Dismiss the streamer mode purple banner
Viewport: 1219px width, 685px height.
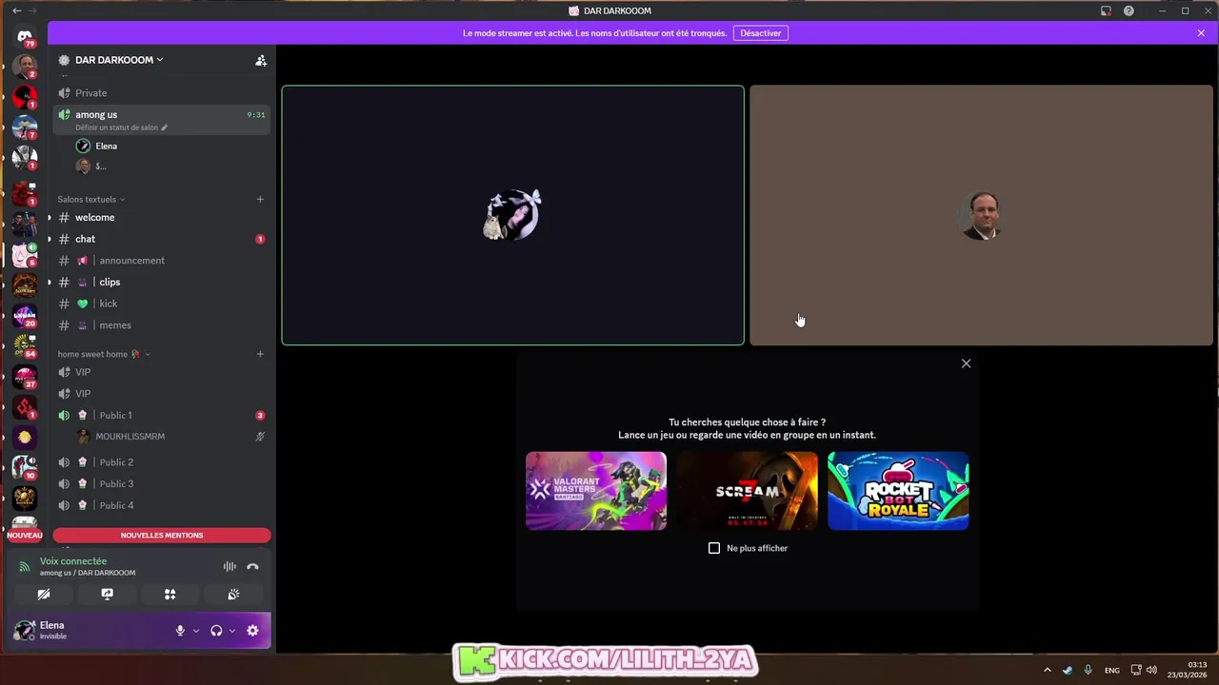[1201, 33]
